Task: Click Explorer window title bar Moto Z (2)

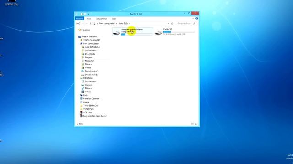Action: click(136, 14)
